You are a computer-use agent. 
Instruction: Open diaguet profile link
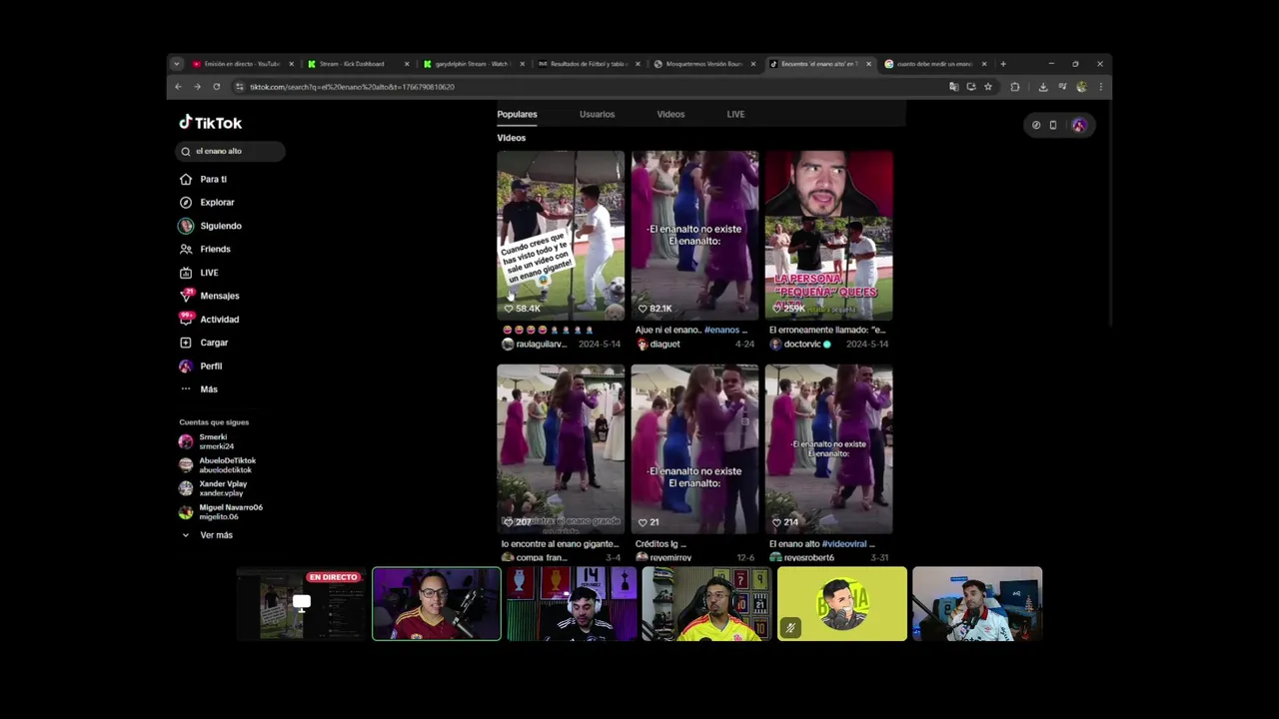pos(664,344)
